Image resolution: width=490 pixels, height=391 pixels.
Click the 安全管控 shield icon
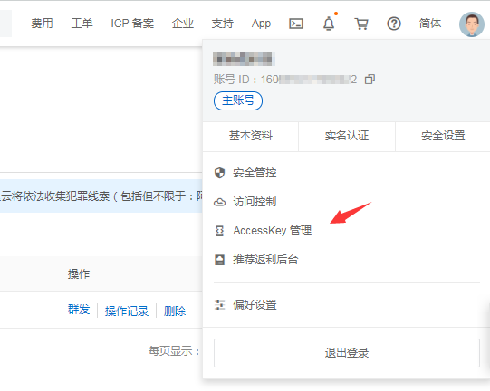coord(220,173)
